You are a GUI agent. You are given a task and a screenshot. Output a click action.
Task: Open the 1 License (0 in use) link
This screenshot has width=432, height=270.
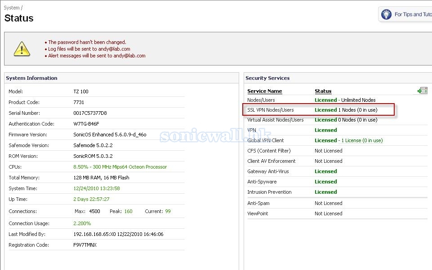coord(362,140)
